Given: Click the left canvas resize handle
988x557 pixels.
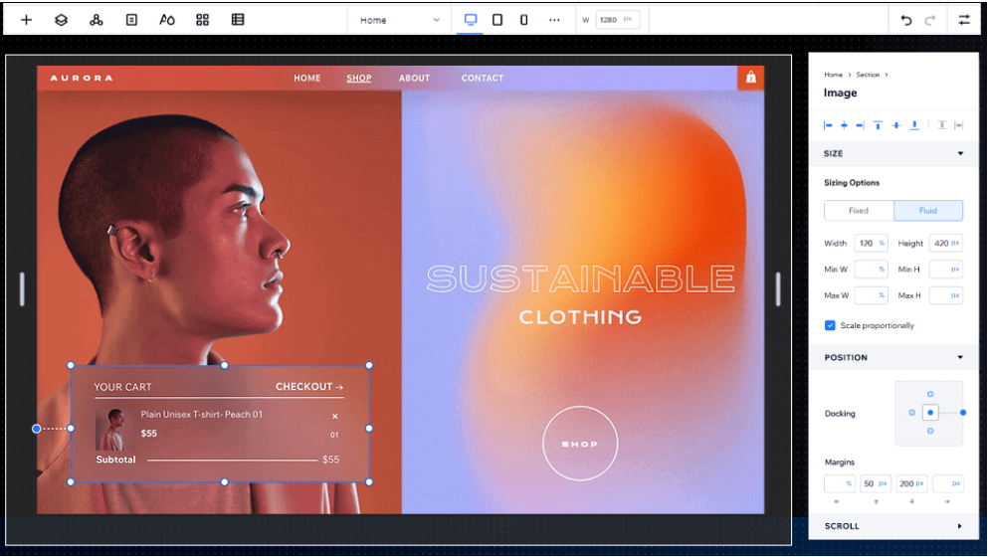Looking at the screenshot, I should point(22,289).
